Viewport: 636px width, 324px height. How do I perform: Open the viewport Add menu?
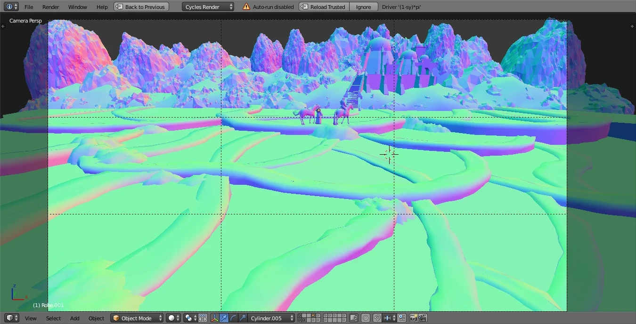[x=74, y=318]
